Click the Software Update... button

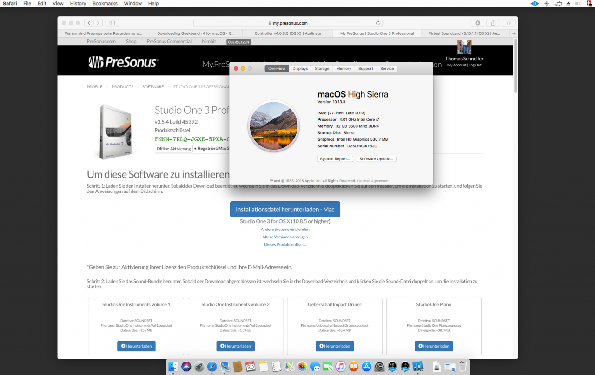(377, 159)
